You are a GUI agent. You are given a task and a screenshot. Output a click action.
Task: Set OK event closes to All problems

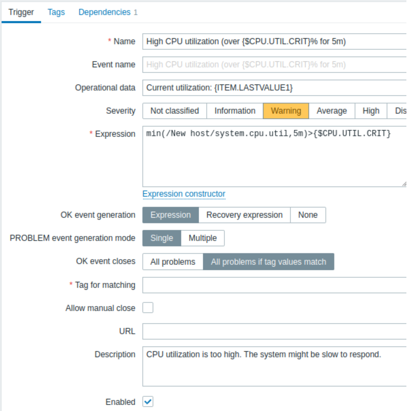tap(172, 261)
